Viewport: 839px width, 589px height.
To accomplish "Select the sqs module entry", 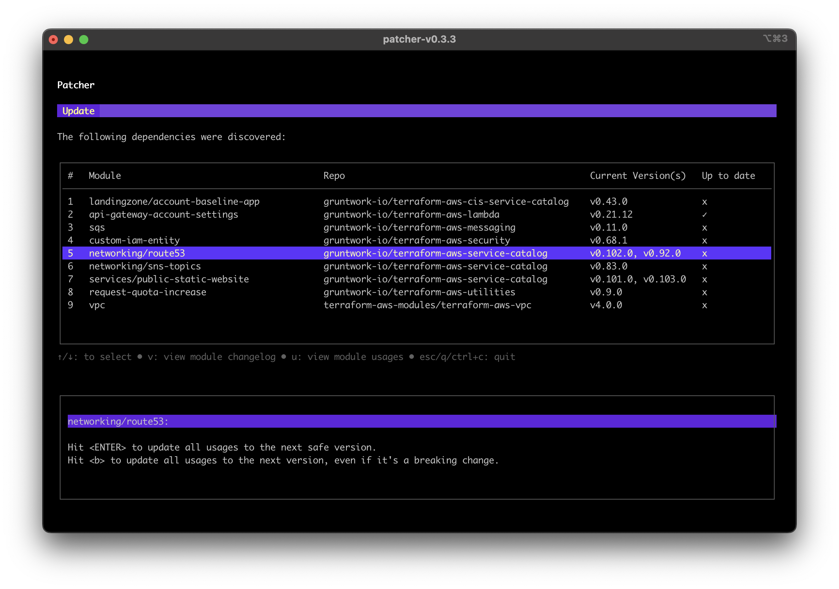I will point(97,227).
